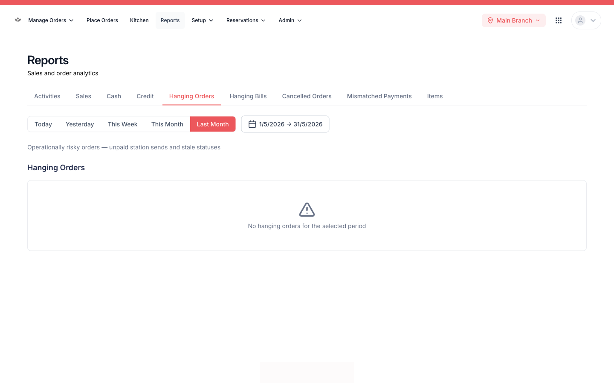The image size is (614, 383).
Task: Open the Cancelled Orders tab
Action: [307, 96]
